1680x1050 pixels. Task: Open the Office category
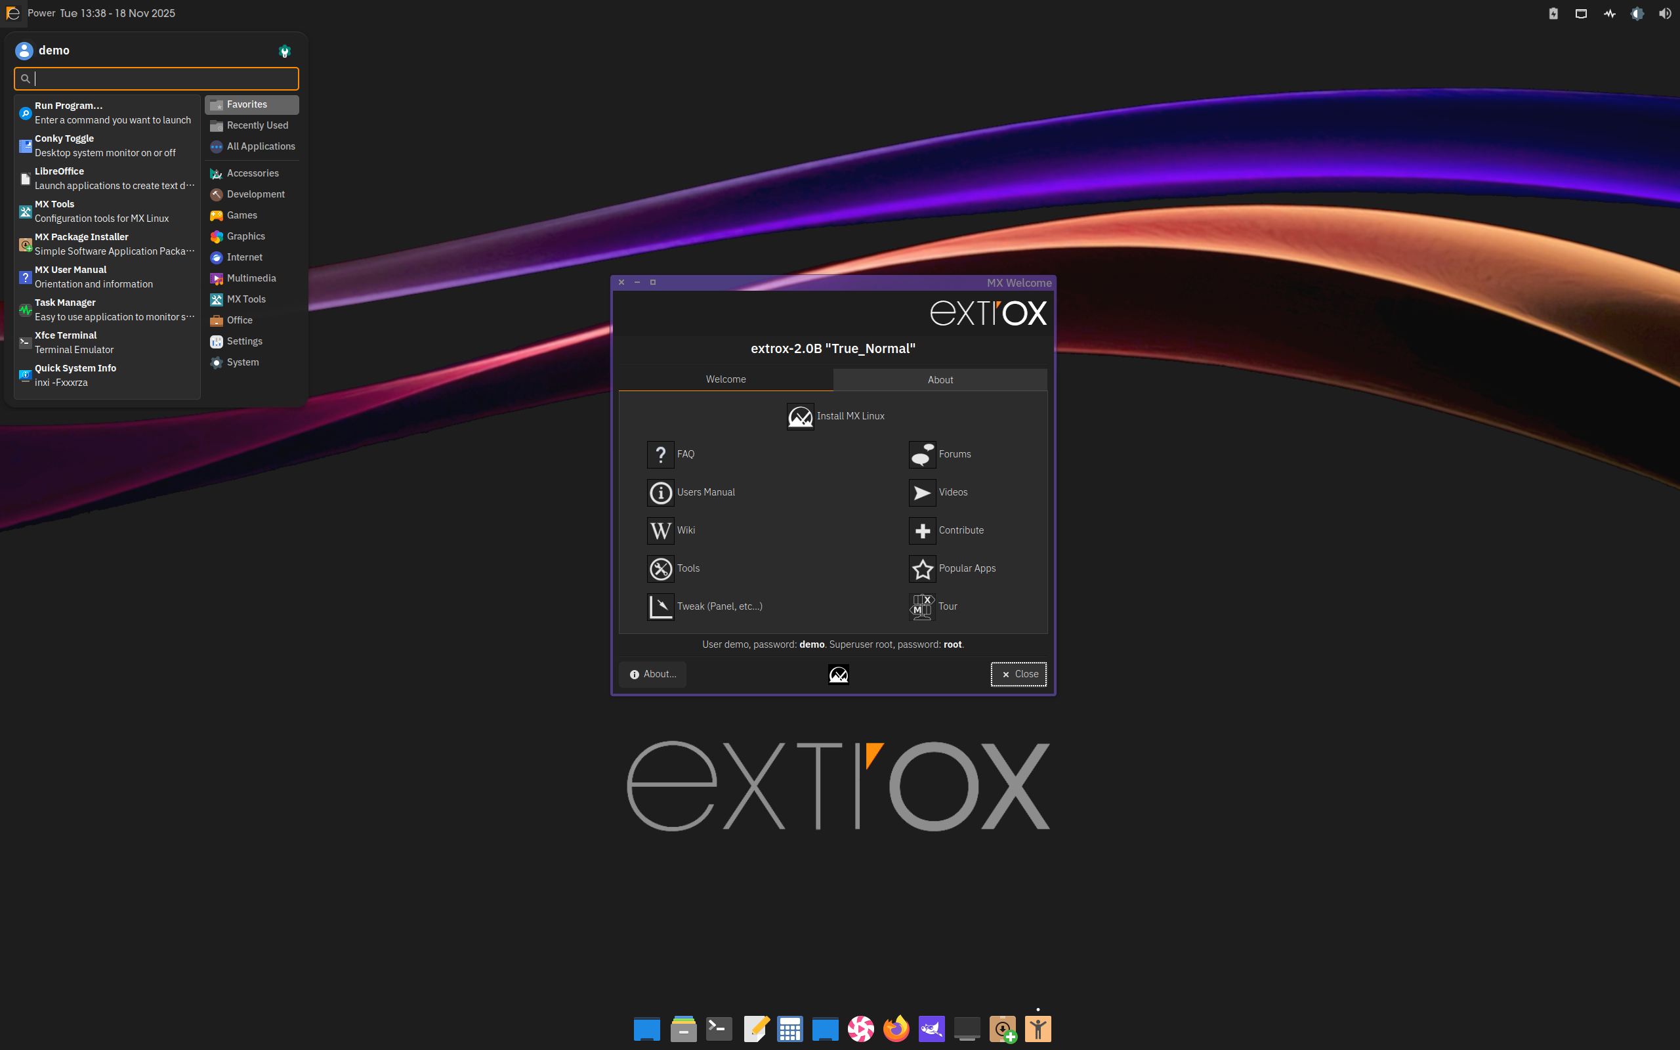point(251,320)
